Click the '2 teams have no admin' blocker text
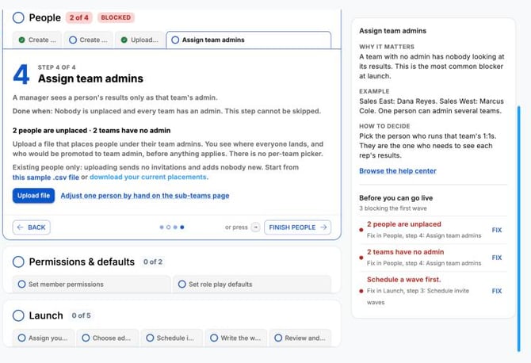 405,252
